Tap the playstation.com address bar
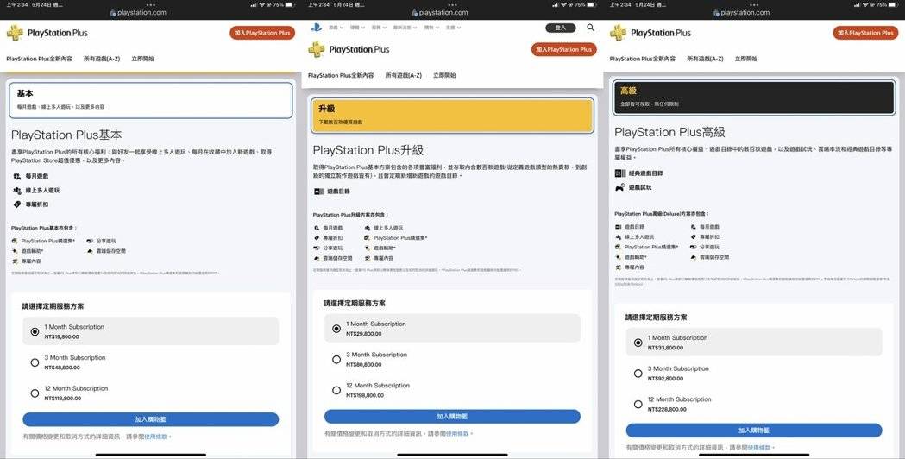 coord(150,13)
